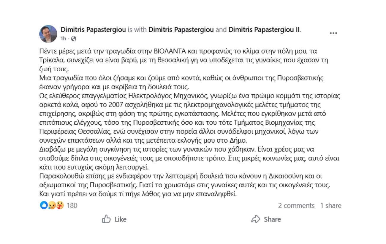The image size is (386, 244).
Task: Click the author's profile picture
Action: (x=48, y=34)
